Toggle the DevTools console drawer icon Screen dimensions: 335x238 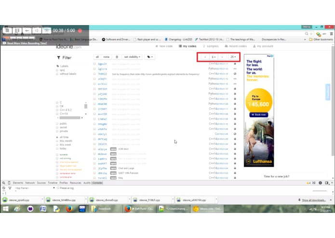314,183
